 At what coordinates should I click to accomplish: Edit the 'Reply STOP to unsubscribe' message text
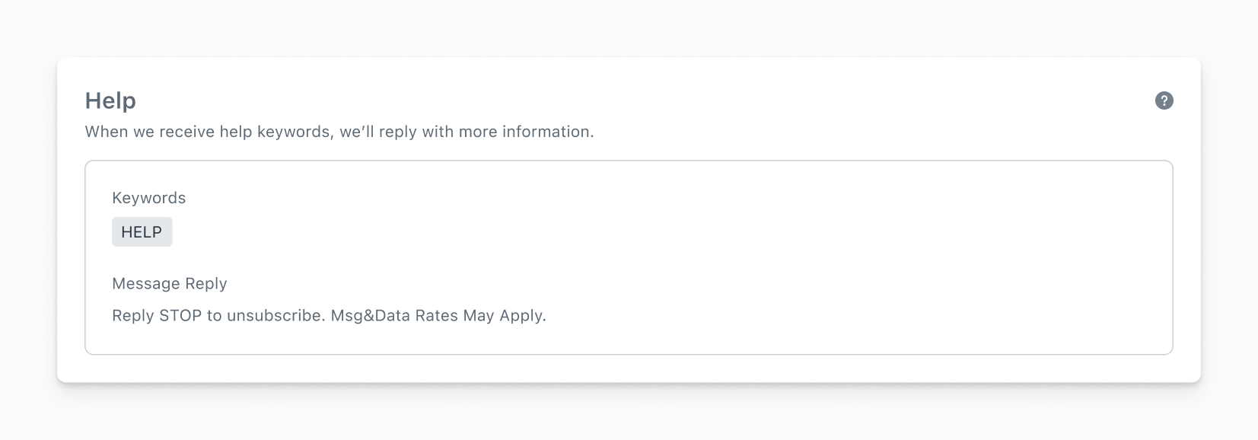329,316
